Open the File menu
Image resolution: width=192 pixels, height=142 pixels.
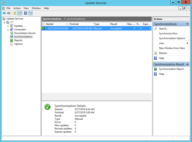point(8,8)
